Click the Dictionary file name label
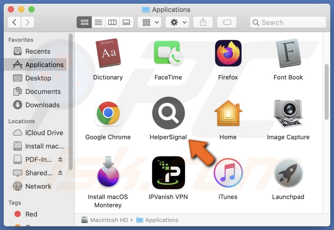The width and height of the screenshot is (334, 230). [108, 77]
